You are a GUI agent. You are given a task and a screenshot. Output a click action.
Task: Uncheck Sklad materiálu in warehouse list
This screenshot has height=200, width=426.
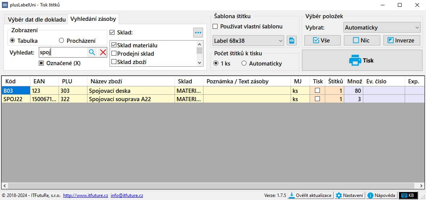tap(114, 45)
